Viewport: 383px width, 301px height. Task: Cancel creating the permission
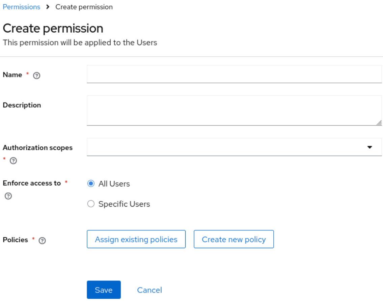point(149,290)
